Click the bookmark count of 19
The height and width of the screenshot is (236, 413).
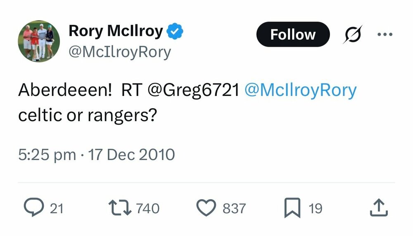tap(316, 208)
